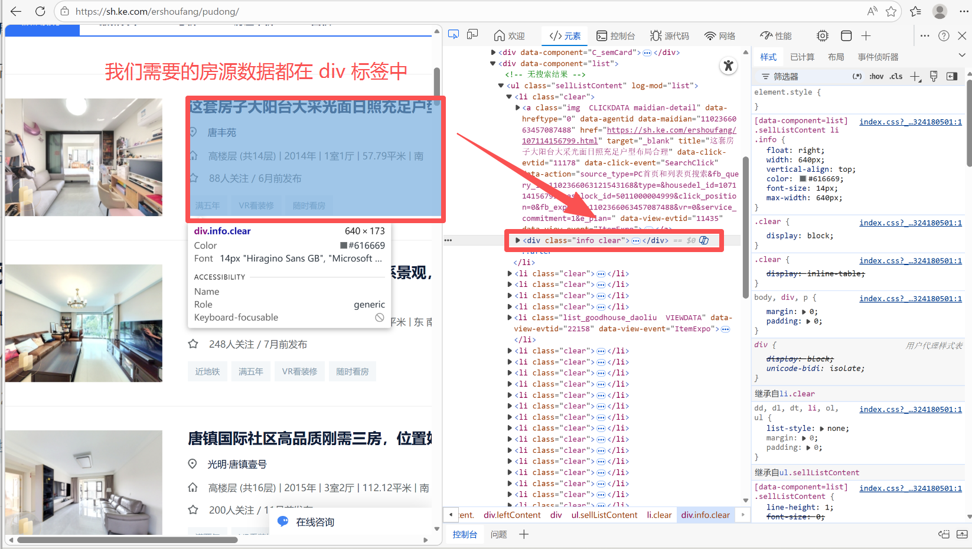Switch to the 布局 tab
This screenshot has width=972, height=549.
pos(836,57)
